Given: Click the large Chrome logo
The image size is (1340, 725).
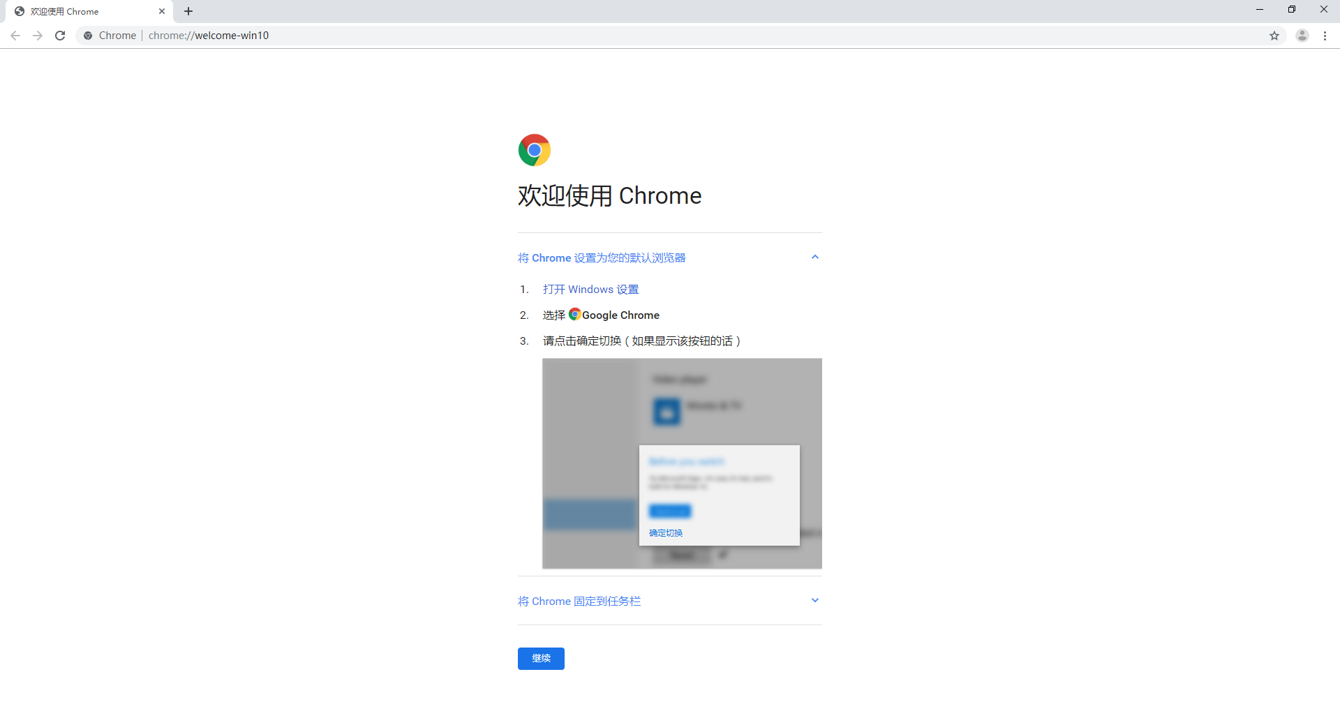Looking at the screenshot, I should pos(535,150).
